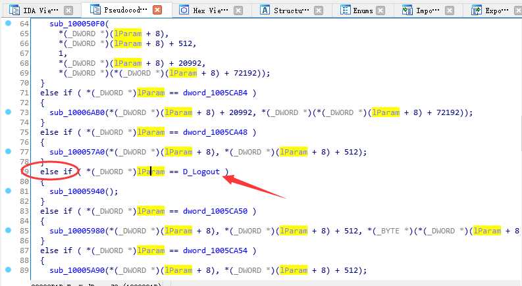Toggle breakpoint dot on line 73
Screen dimensions: 522x286
pyautogui.click(x=9, y=112)
